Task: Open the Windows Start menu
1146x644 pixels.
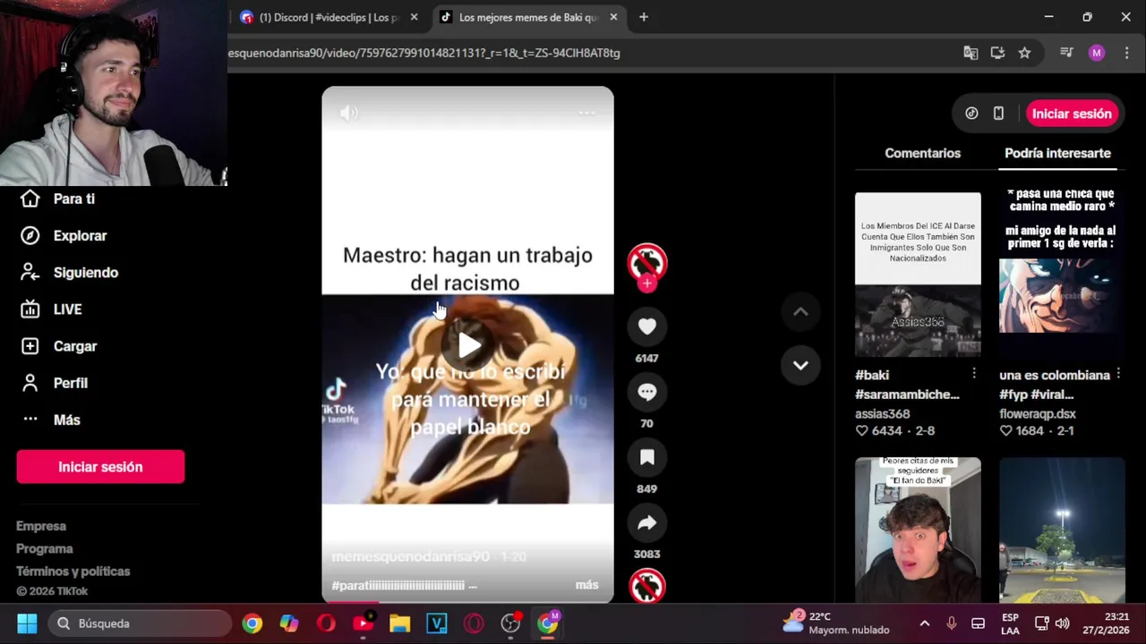Action: (x=27, y=623)
